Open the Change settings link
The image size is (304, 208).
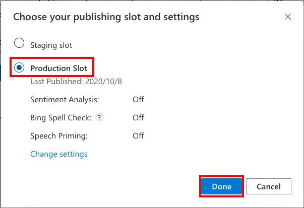[58, 154]
